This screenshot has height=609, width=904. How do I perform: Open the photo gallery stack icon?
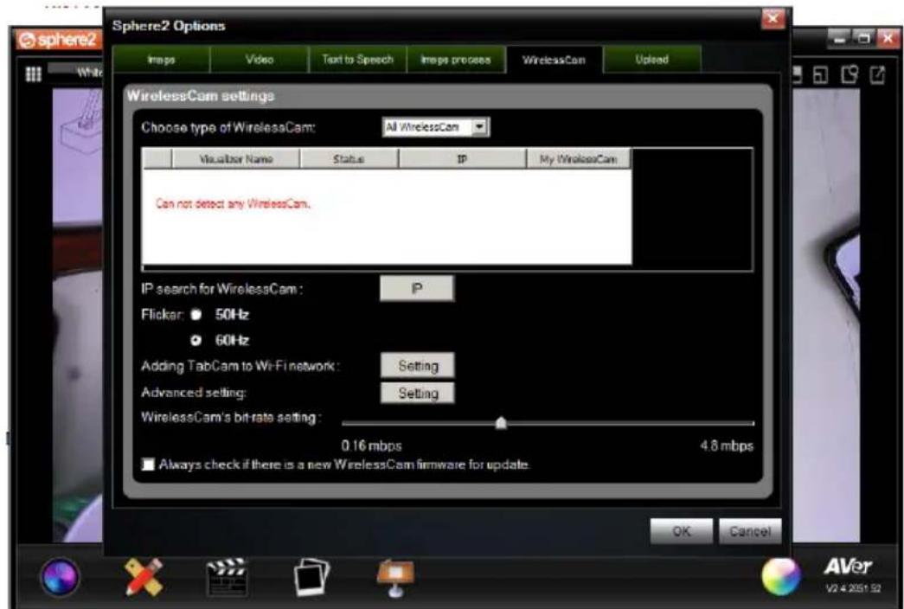click(311, 577)
